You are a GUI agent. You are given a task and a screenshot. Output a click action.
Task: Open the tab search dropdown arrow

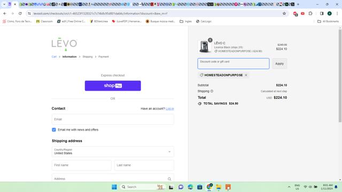(4, 4)
